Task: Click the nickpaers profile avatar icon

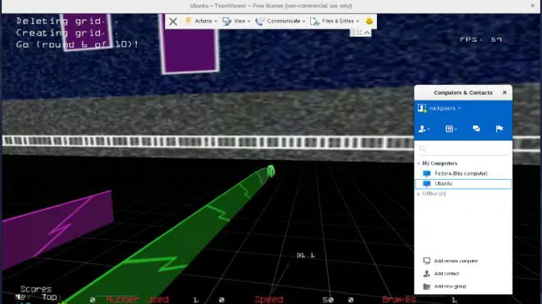Action: point(422,108)
